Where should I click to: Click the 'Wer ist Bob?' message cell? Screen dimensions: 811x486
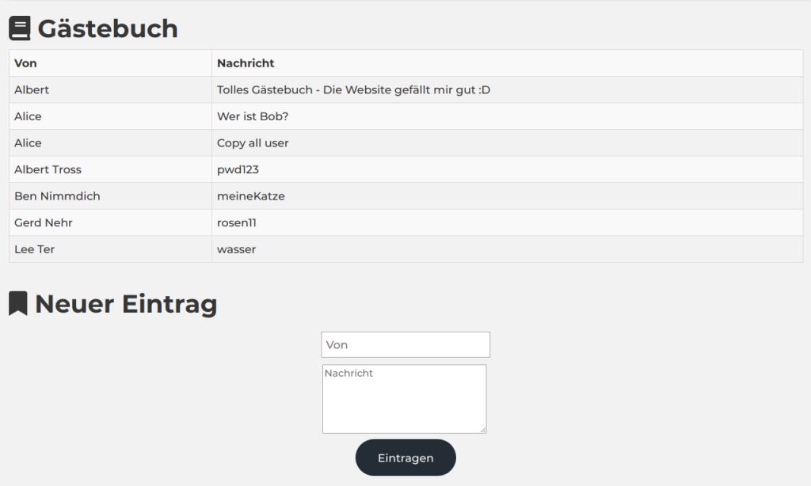pyautogui.click(x=253, y=116)
